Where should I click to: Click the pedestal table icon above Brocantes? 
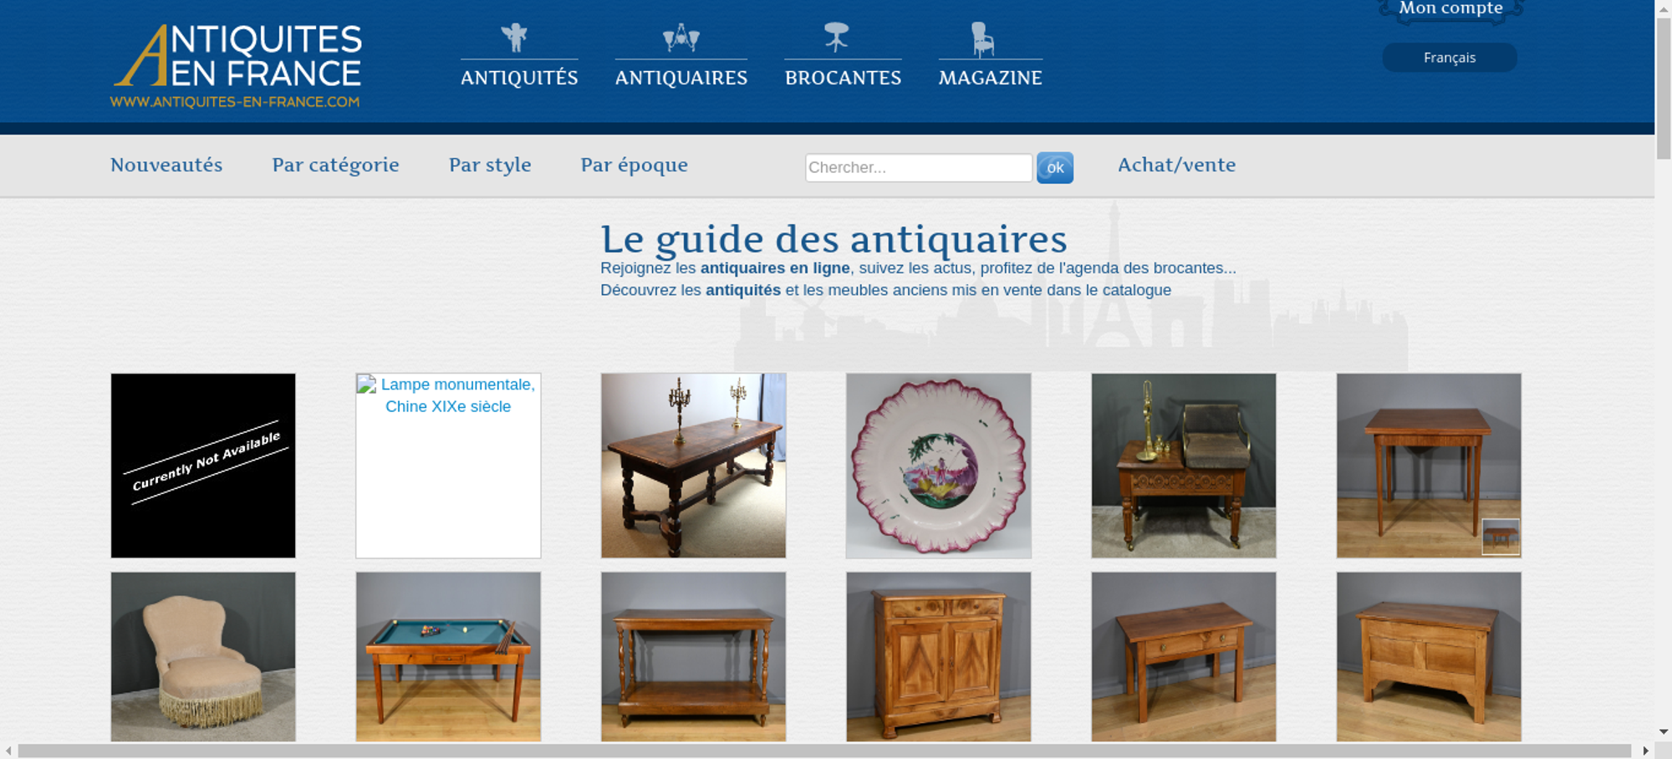(x=836, y=38)
